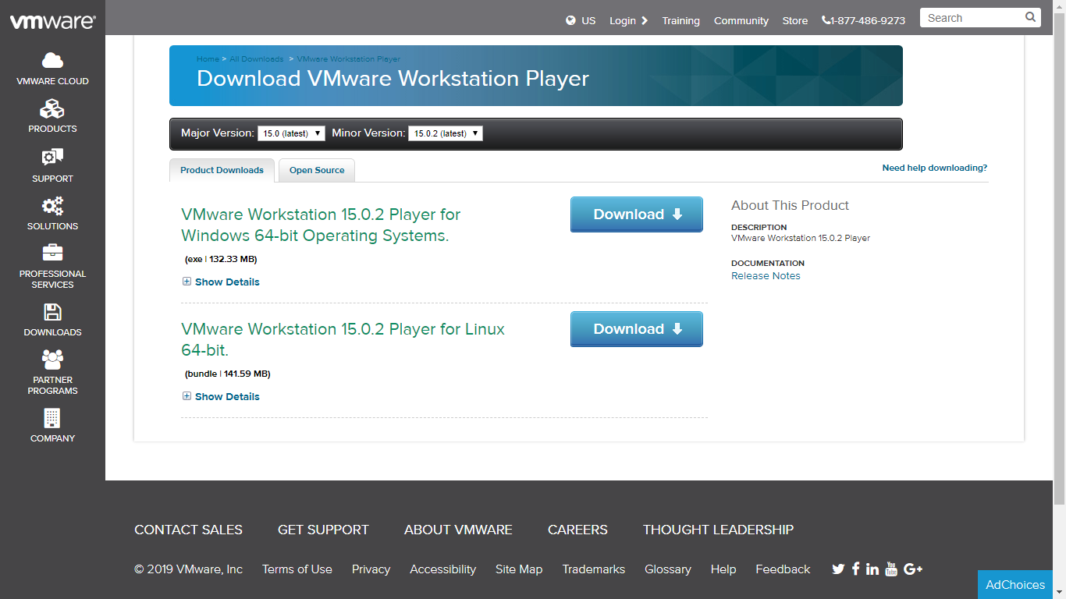
Task: Expand Show Details for Linux 64-bit
Action: (x=221, y=397)
